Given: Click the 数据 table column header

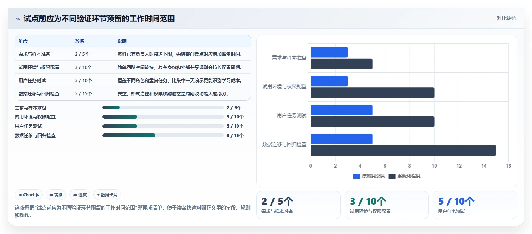Looking at the screenshot, I should point(80,41).
